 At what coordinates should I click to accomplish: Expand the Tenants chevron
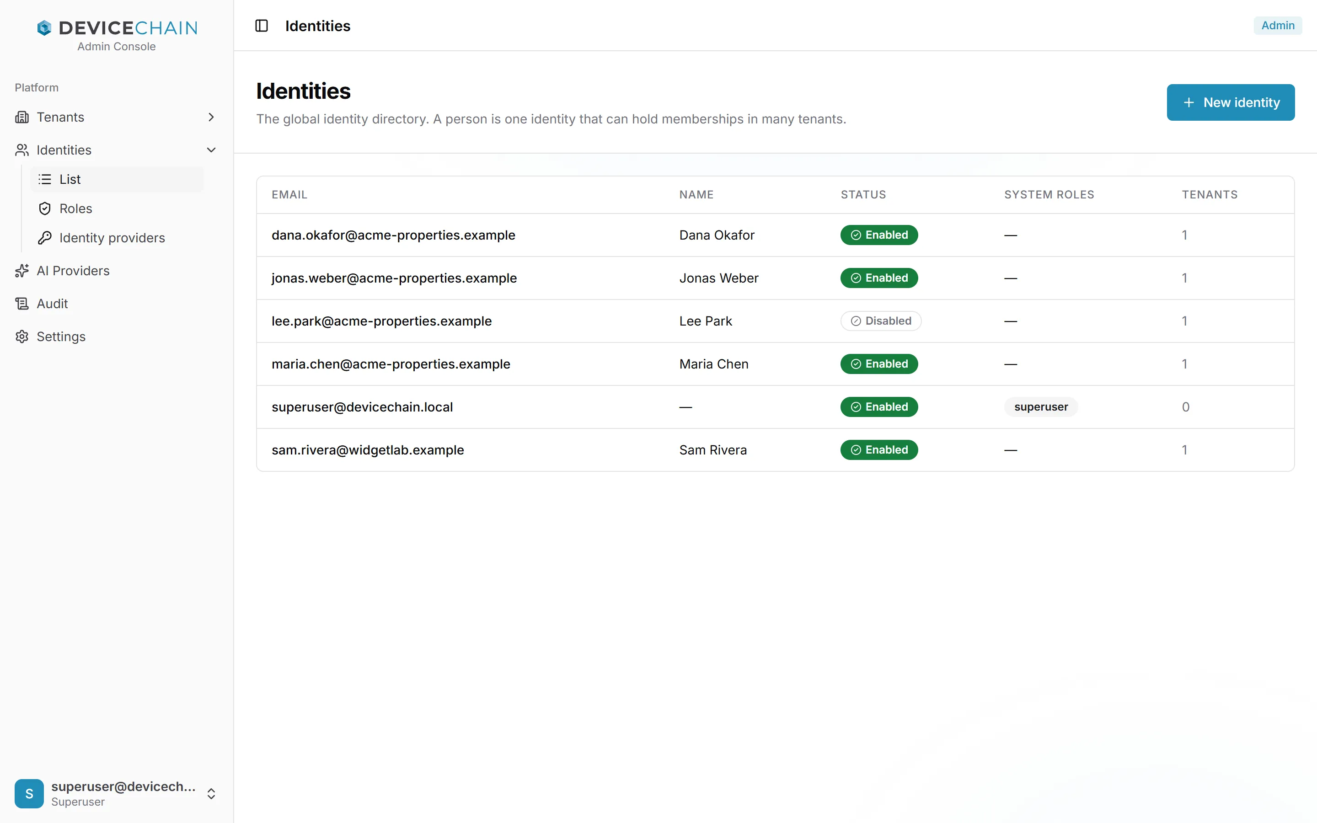pos(211,117)
